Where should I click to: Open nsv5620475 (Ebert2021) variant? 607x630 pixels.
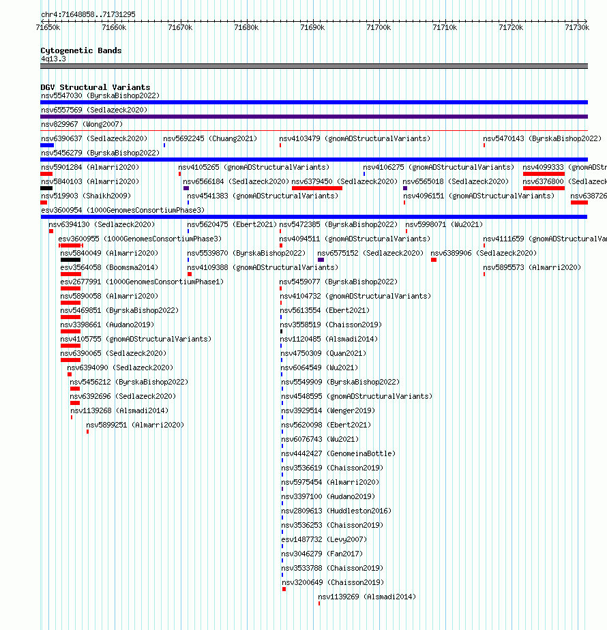point(232,224)
